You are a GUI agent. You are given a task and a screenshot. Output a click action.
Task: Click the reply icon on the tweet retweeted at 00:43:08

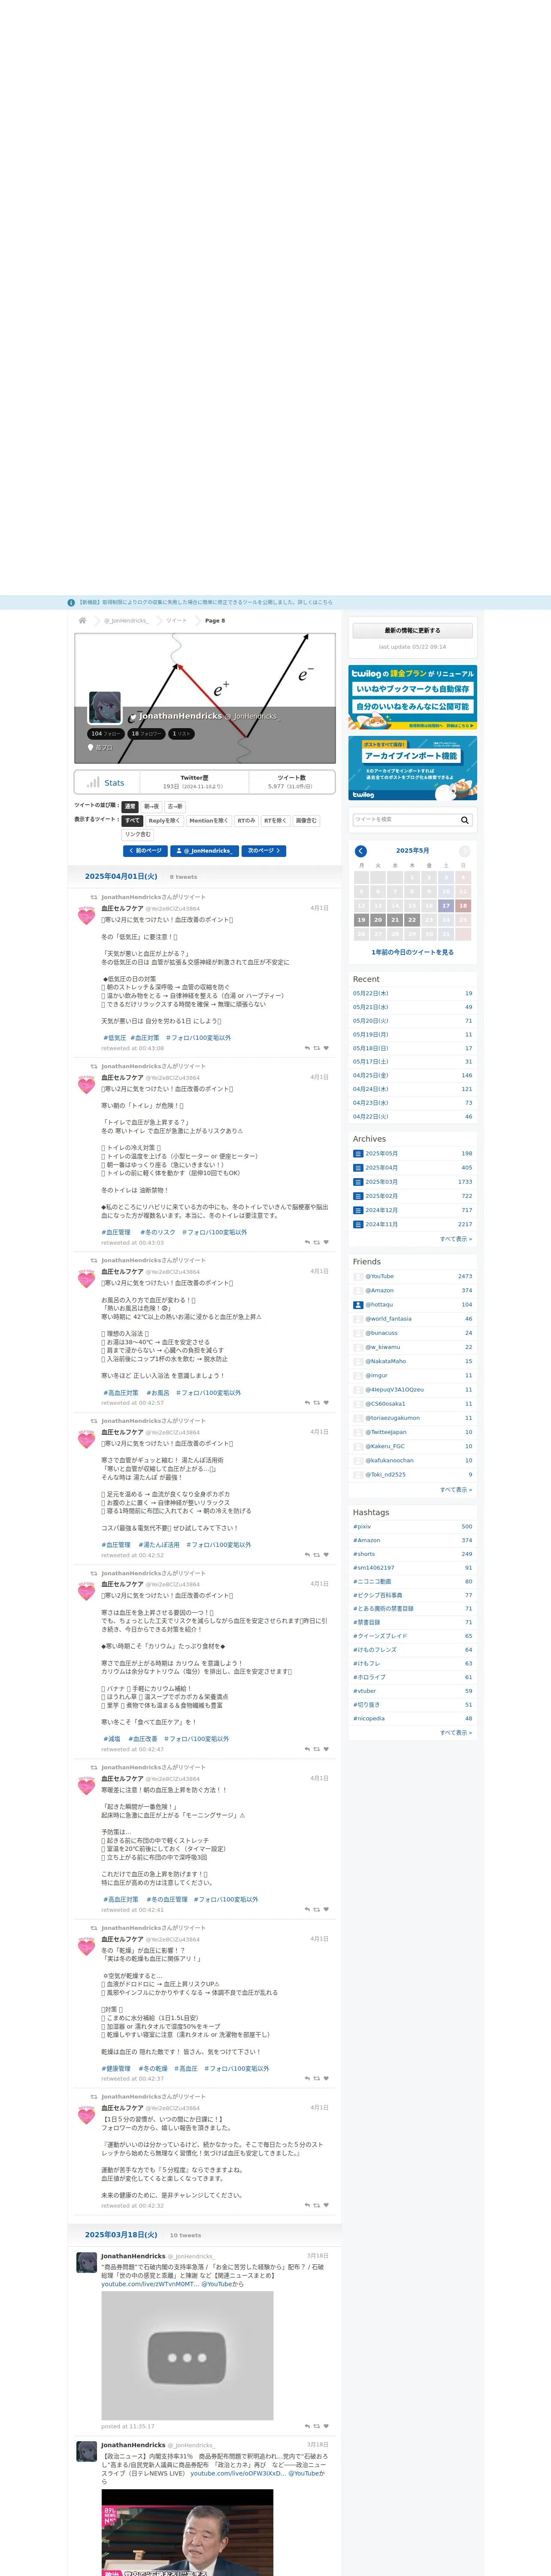pyautogui.click(x=307, y=1048)
